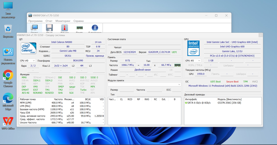Image resolution: width=277 pixels, height=145 pixels.
Task: Launch WPS Office from desktop
Action: [8, 123]
